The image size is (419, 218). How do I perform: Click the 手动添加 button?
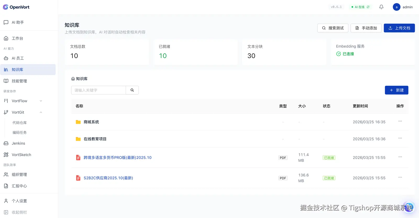pyautogui.click(x=366, y=28)
